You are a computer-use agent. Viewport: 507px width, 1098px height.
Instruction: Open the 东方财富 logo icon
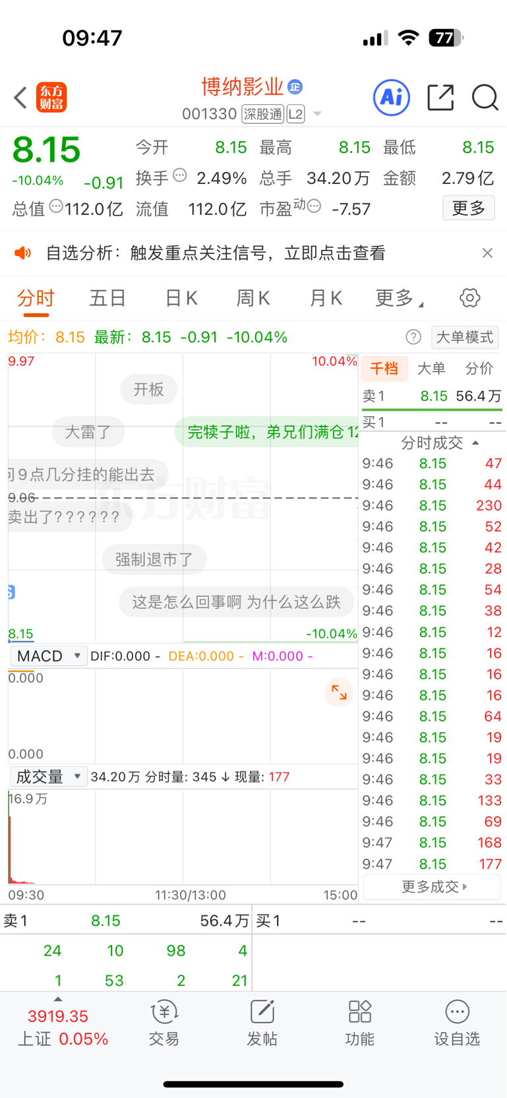(51, 98)
